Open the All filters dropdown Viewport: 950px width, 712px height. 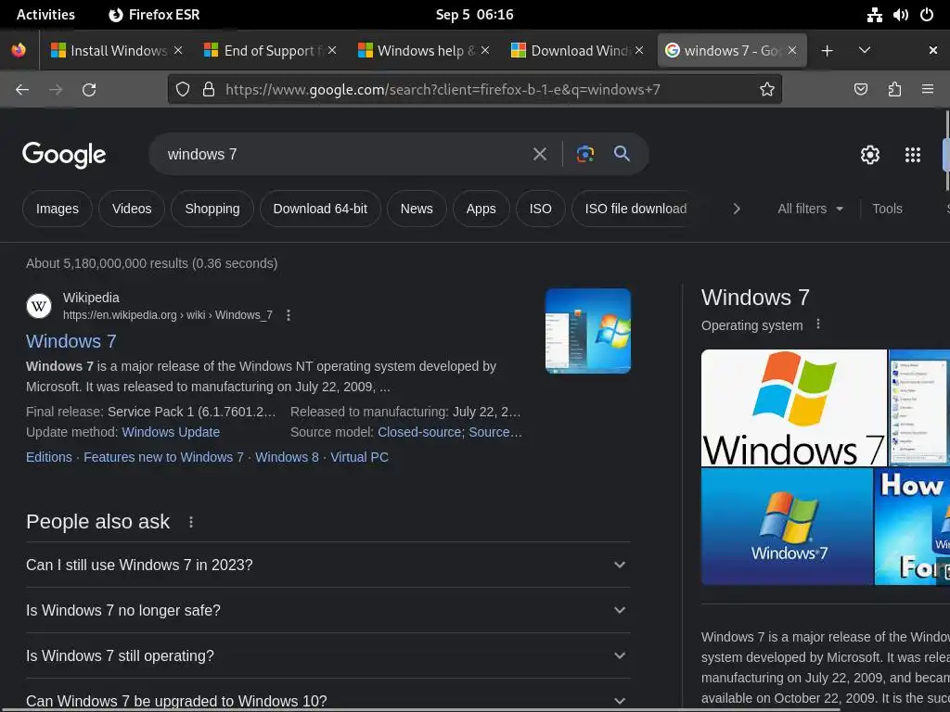coord(810,209)
